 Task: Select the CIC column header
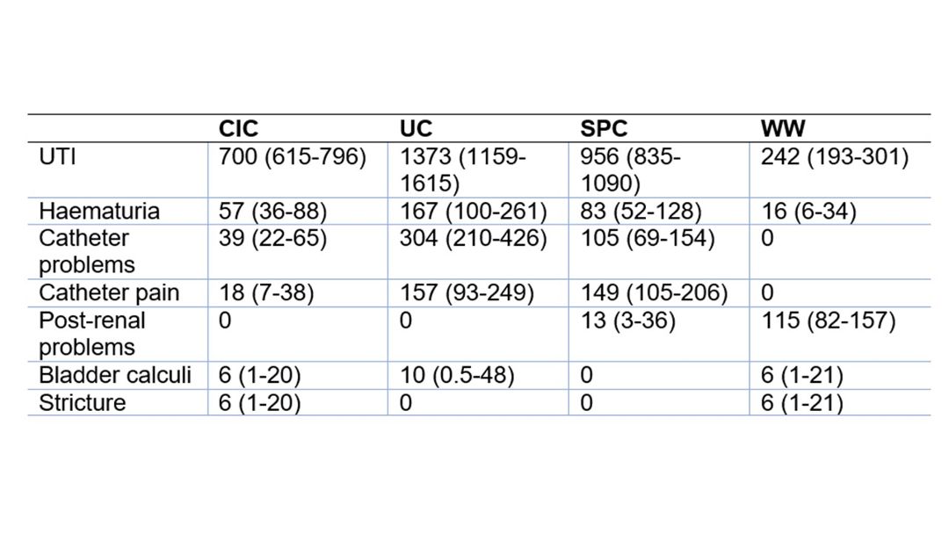pos(238,128)
